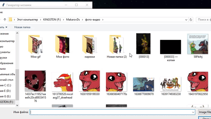Click the Генератор мозаики feather app icon
This screenshot has height=119, width=211.
click(3, 5)
